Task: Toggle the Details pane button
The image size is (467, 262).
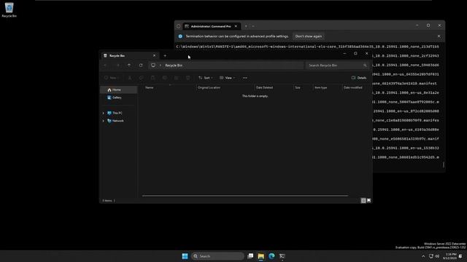Action: click(x=359, y=78)
